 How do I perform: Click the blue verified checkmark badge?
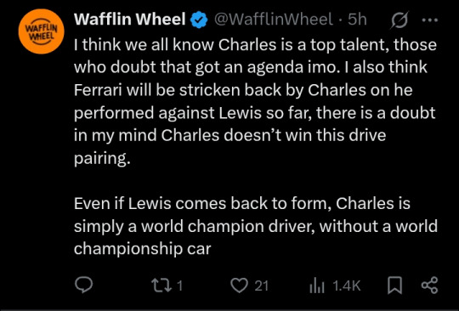(199, 20)
